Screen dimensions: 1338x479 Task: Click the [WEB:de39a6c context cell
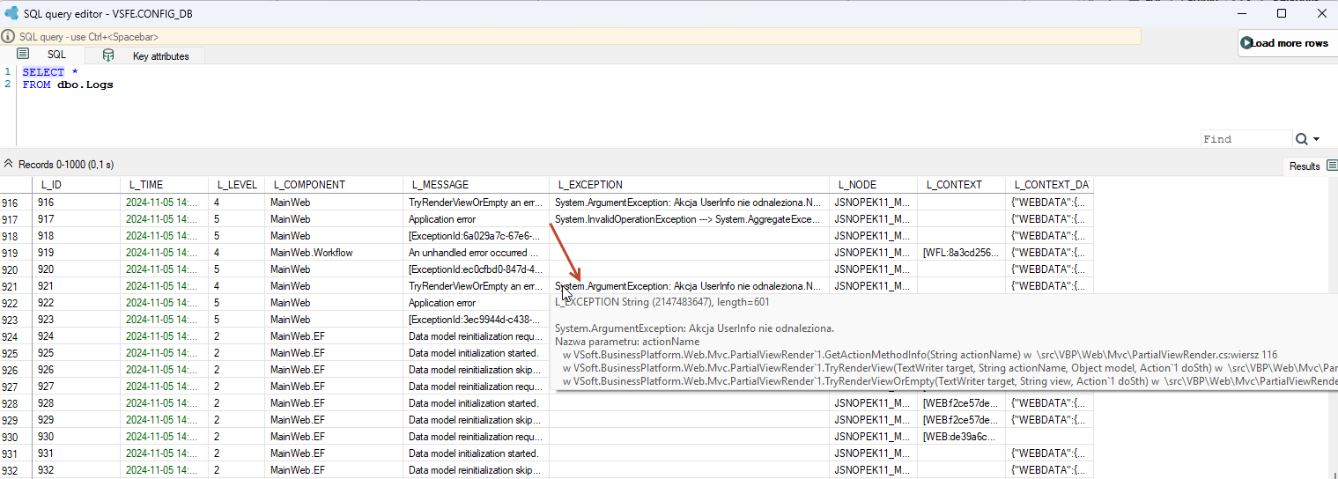[961, 437]
